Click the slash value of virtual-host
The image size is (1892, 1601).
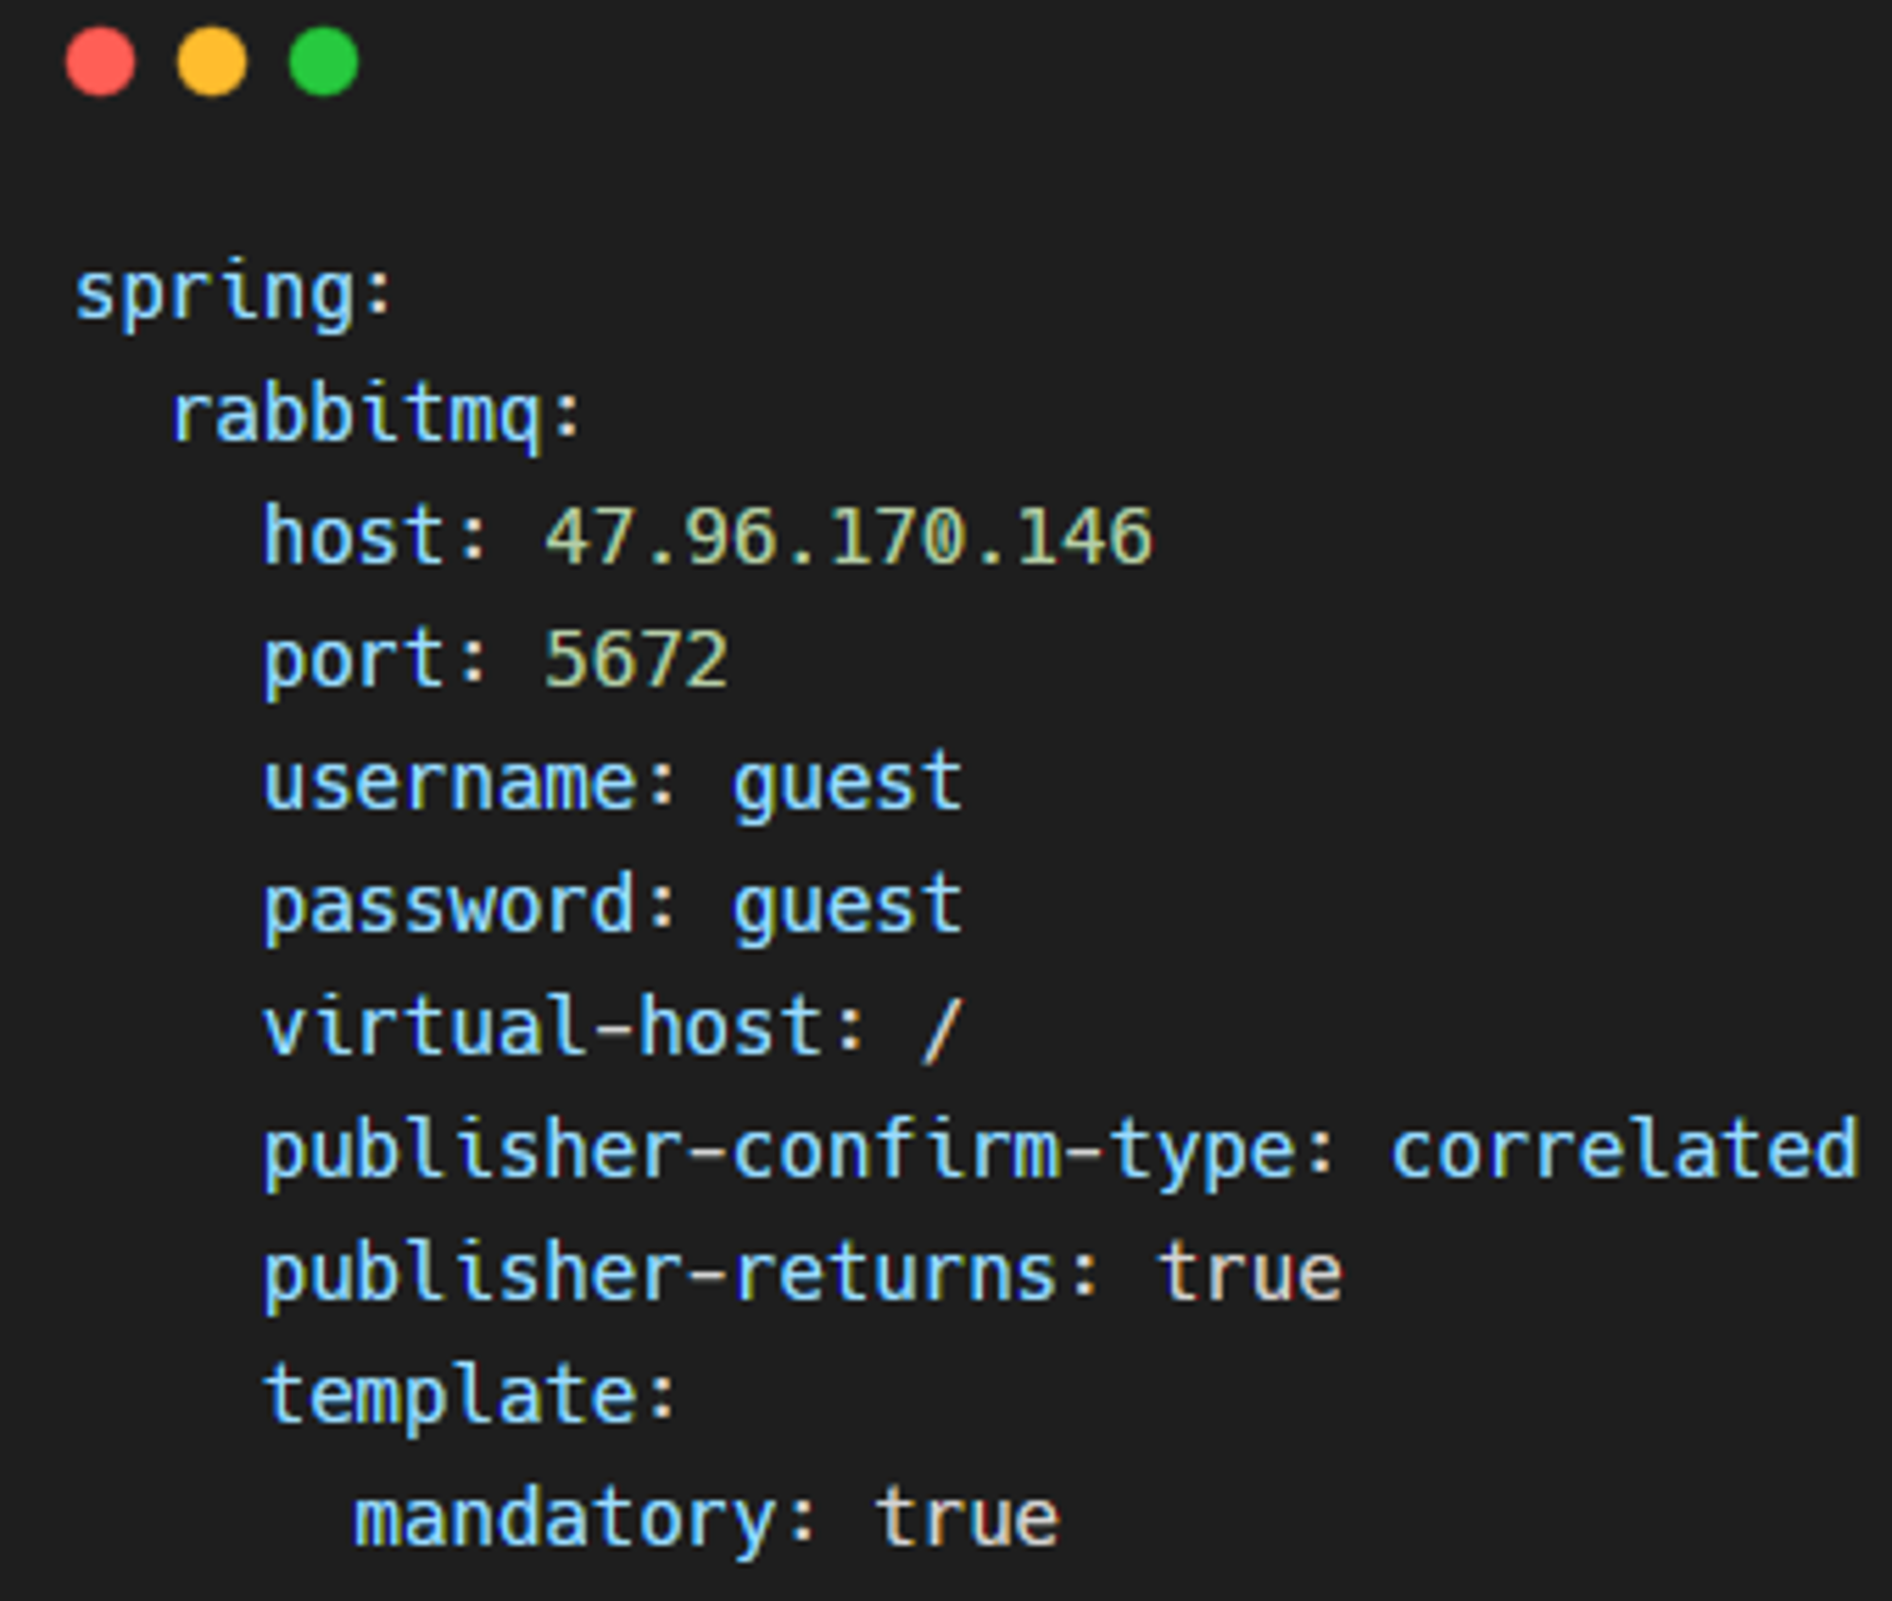(x=941, y=1031)
